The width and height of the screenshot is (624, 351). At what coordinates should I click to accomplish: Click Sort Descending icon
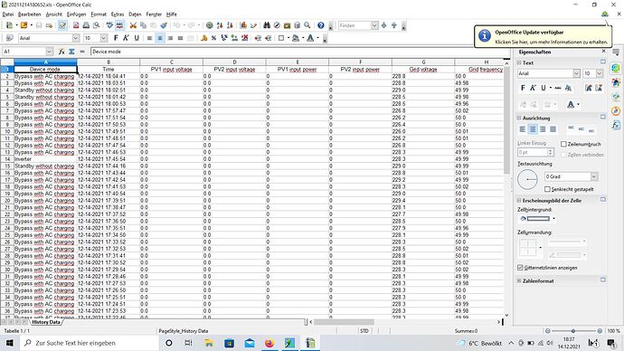(230, 25)
